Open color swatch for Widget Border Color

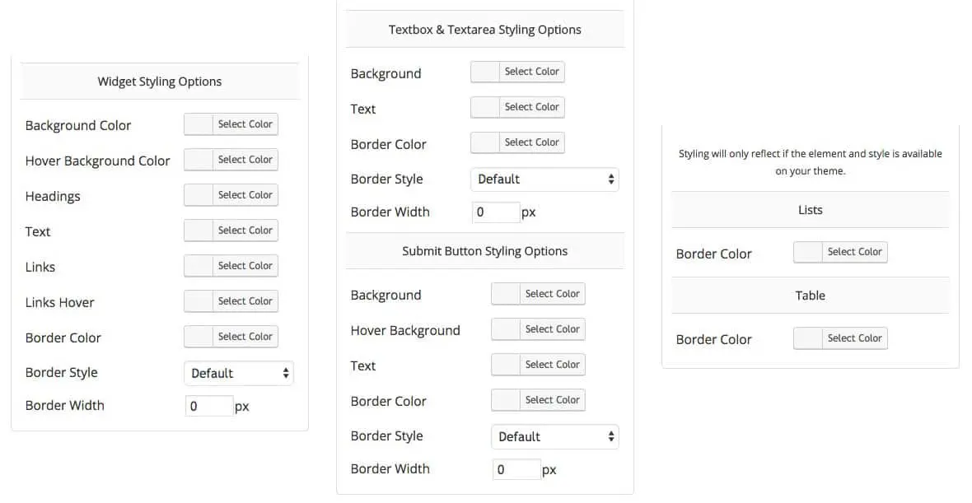199,337
